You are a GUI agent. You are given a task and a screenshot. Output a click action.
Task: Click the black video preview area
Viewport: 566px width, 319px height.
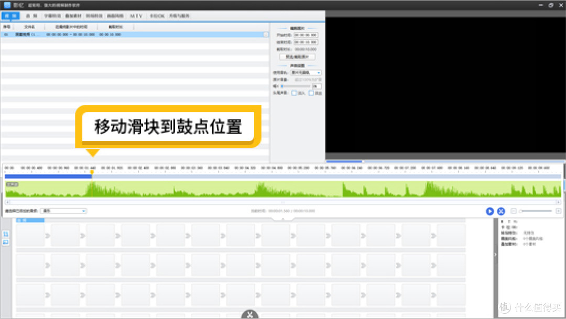coord(445,85)
